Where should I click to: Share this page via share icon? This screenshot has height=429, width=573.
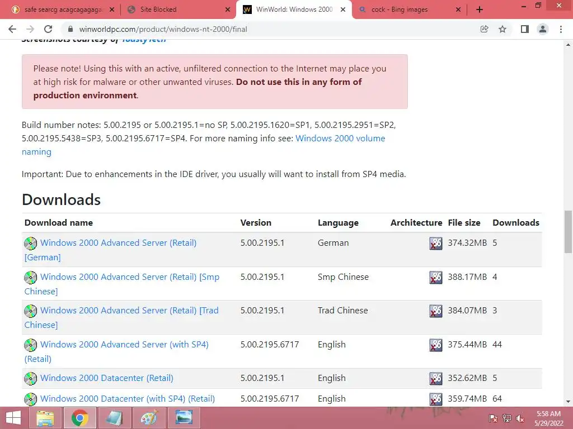click(484, 29)
